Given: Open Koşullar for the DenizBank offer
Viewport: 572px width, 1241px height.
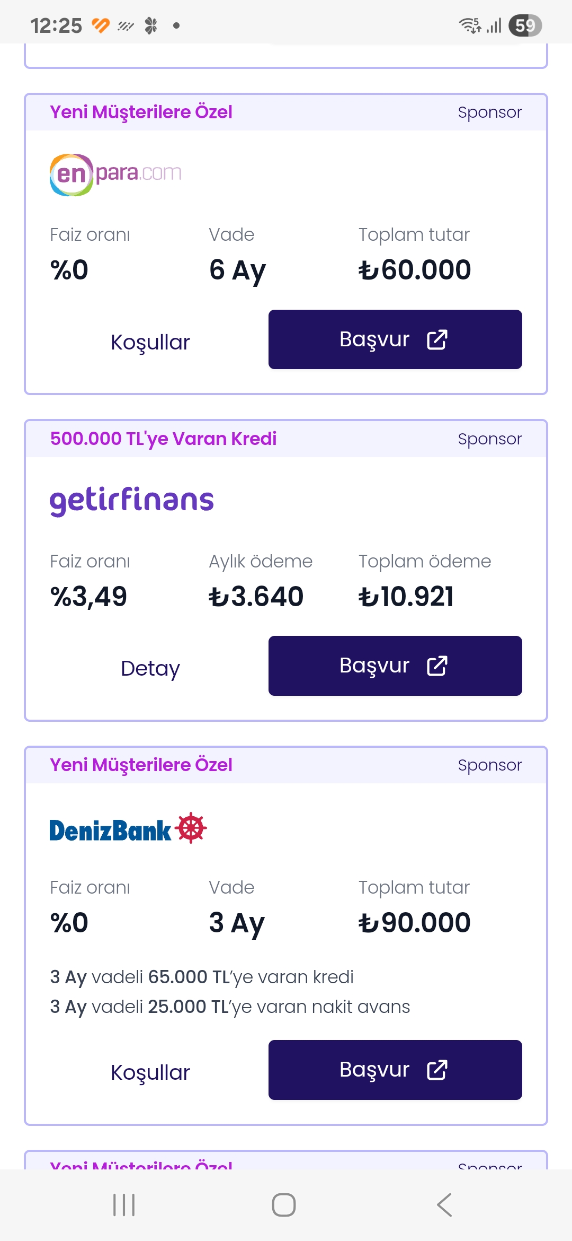Looking at the screenshot, I should (150, 1073).
